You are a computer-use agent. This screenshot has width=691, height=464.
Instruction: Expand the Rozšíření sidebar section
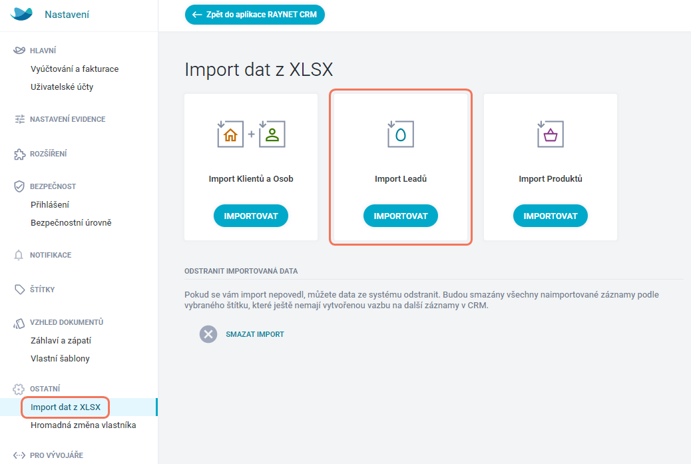pyautogui.click(x=48, y=154)
